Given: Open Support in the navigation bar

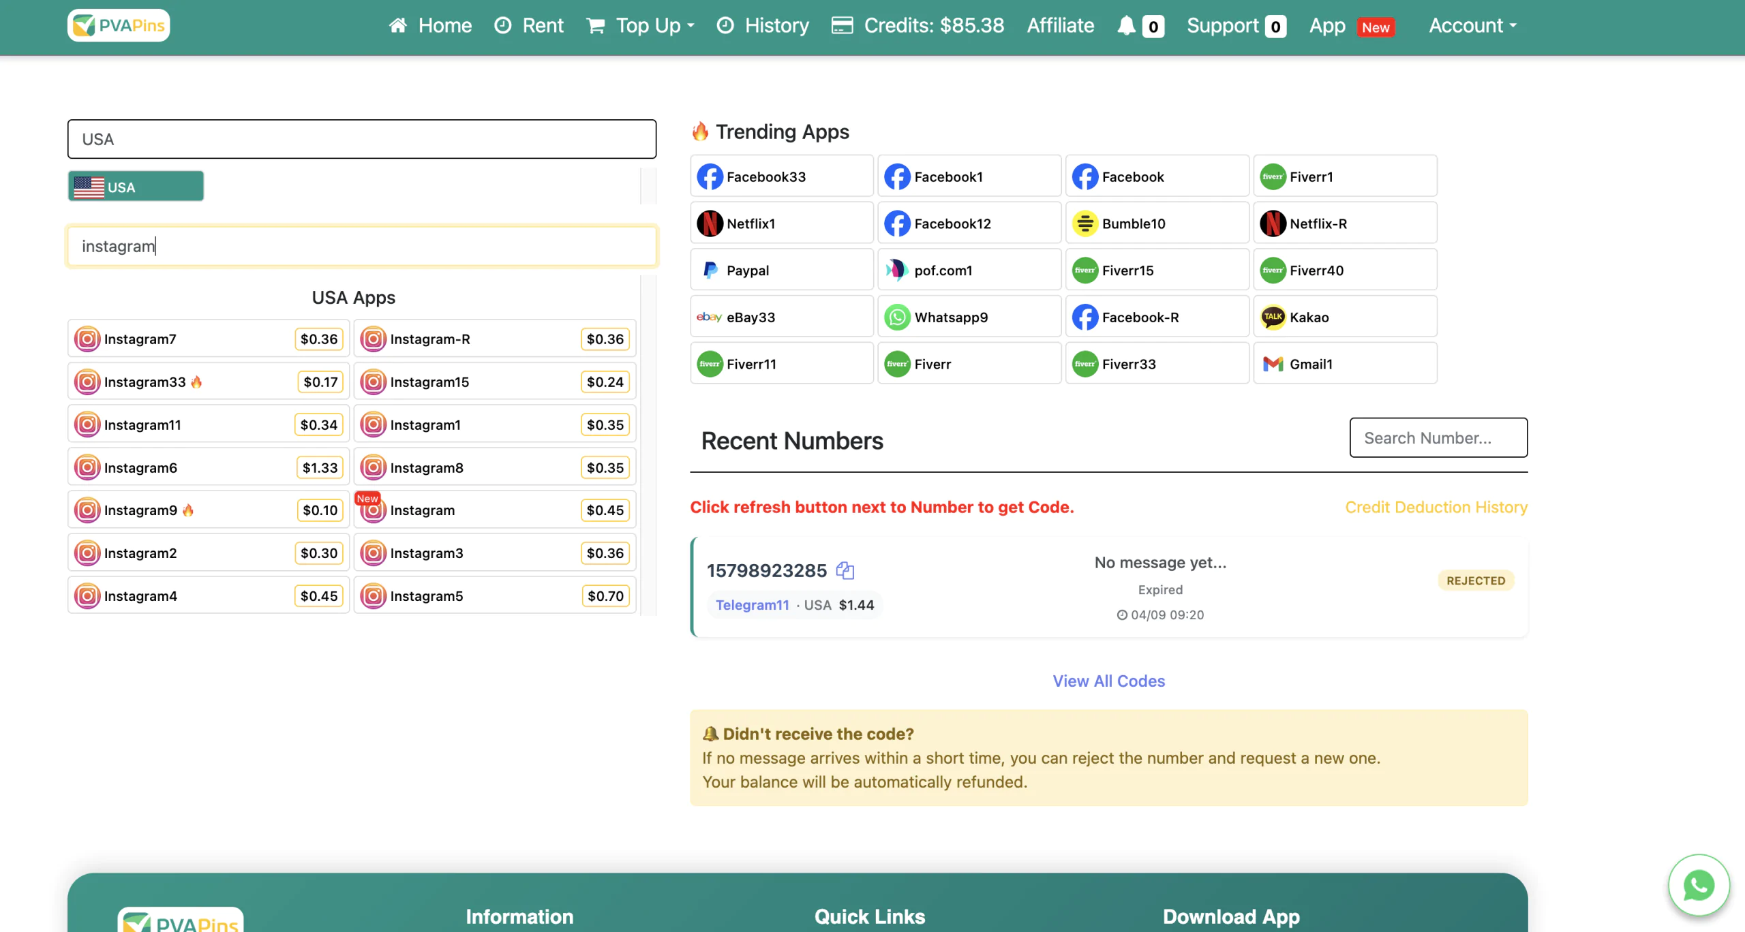Looking at the screenshot, I should (1236, 26).
